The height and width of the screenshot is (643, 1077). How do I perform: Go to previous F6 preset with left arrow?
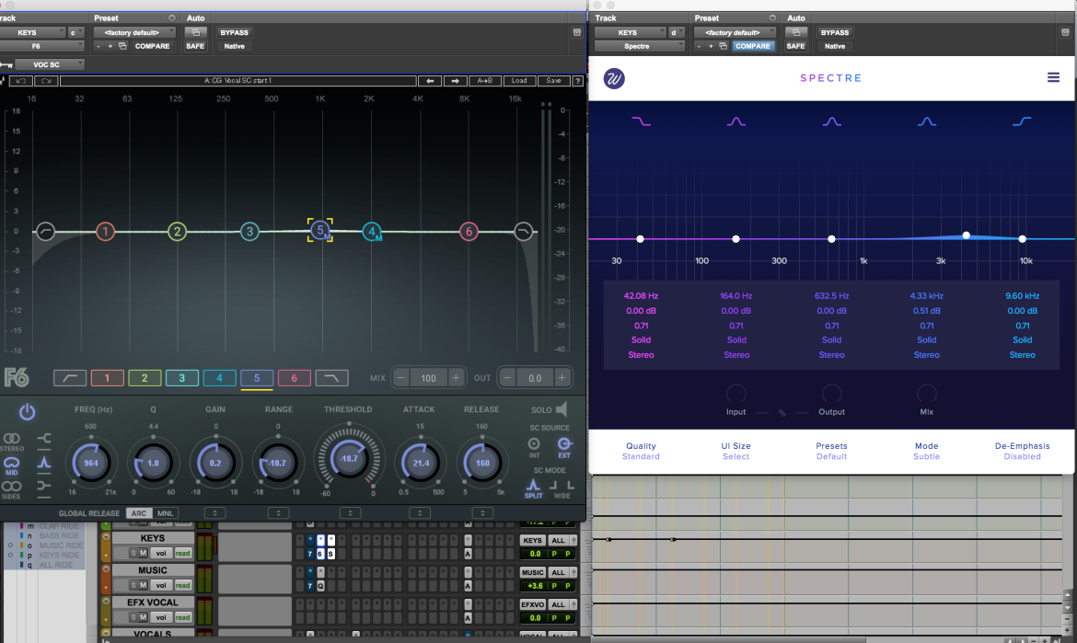(x=430, y=81)
